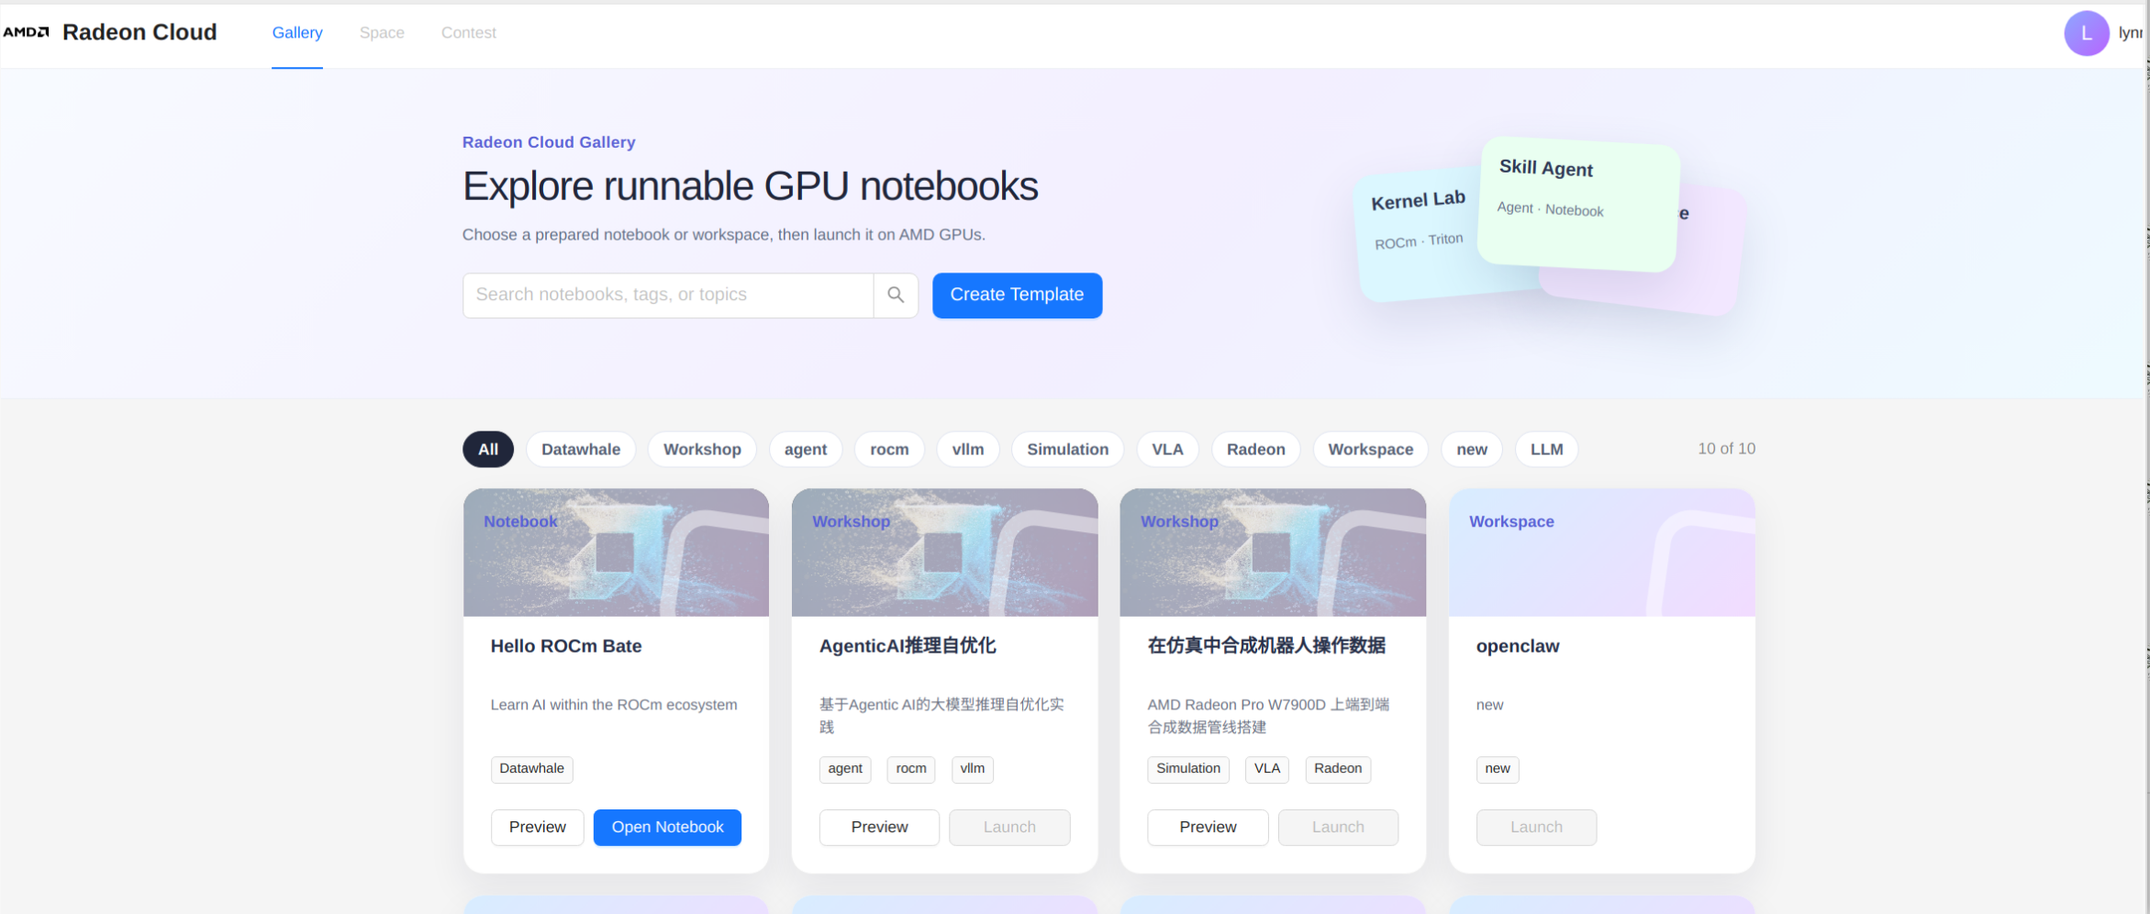Click the Hello ROCm Bate title

[x=566, y=646]
